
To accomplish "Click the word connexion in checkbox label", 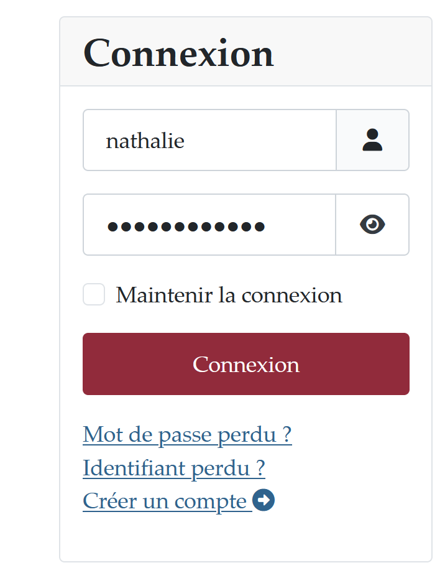I will (291, 295).
